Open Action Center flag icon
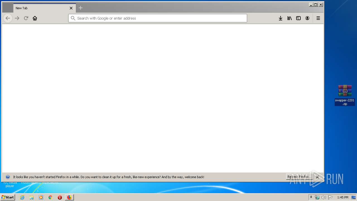 pos(330,197)
